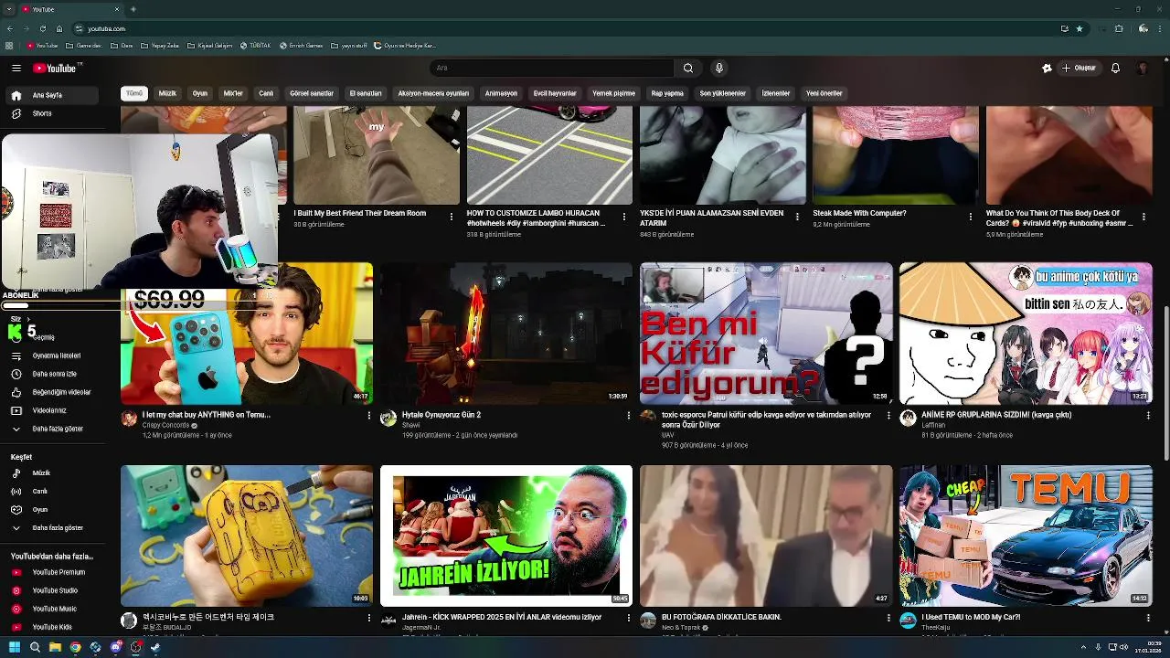Click the YouTube logo
The width and height of the screenshot is (1170, 658).
tap(57, 68)
